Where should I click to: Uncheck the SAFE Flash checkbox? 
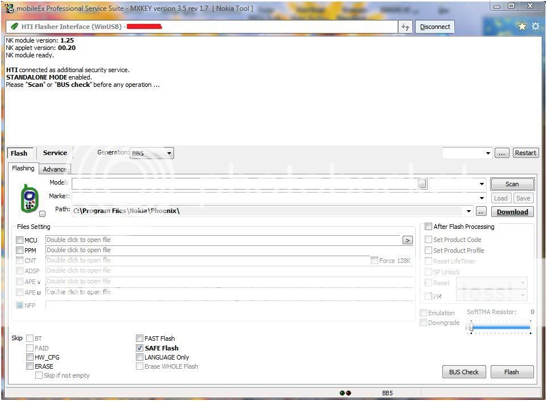click(x=139, y=348)
